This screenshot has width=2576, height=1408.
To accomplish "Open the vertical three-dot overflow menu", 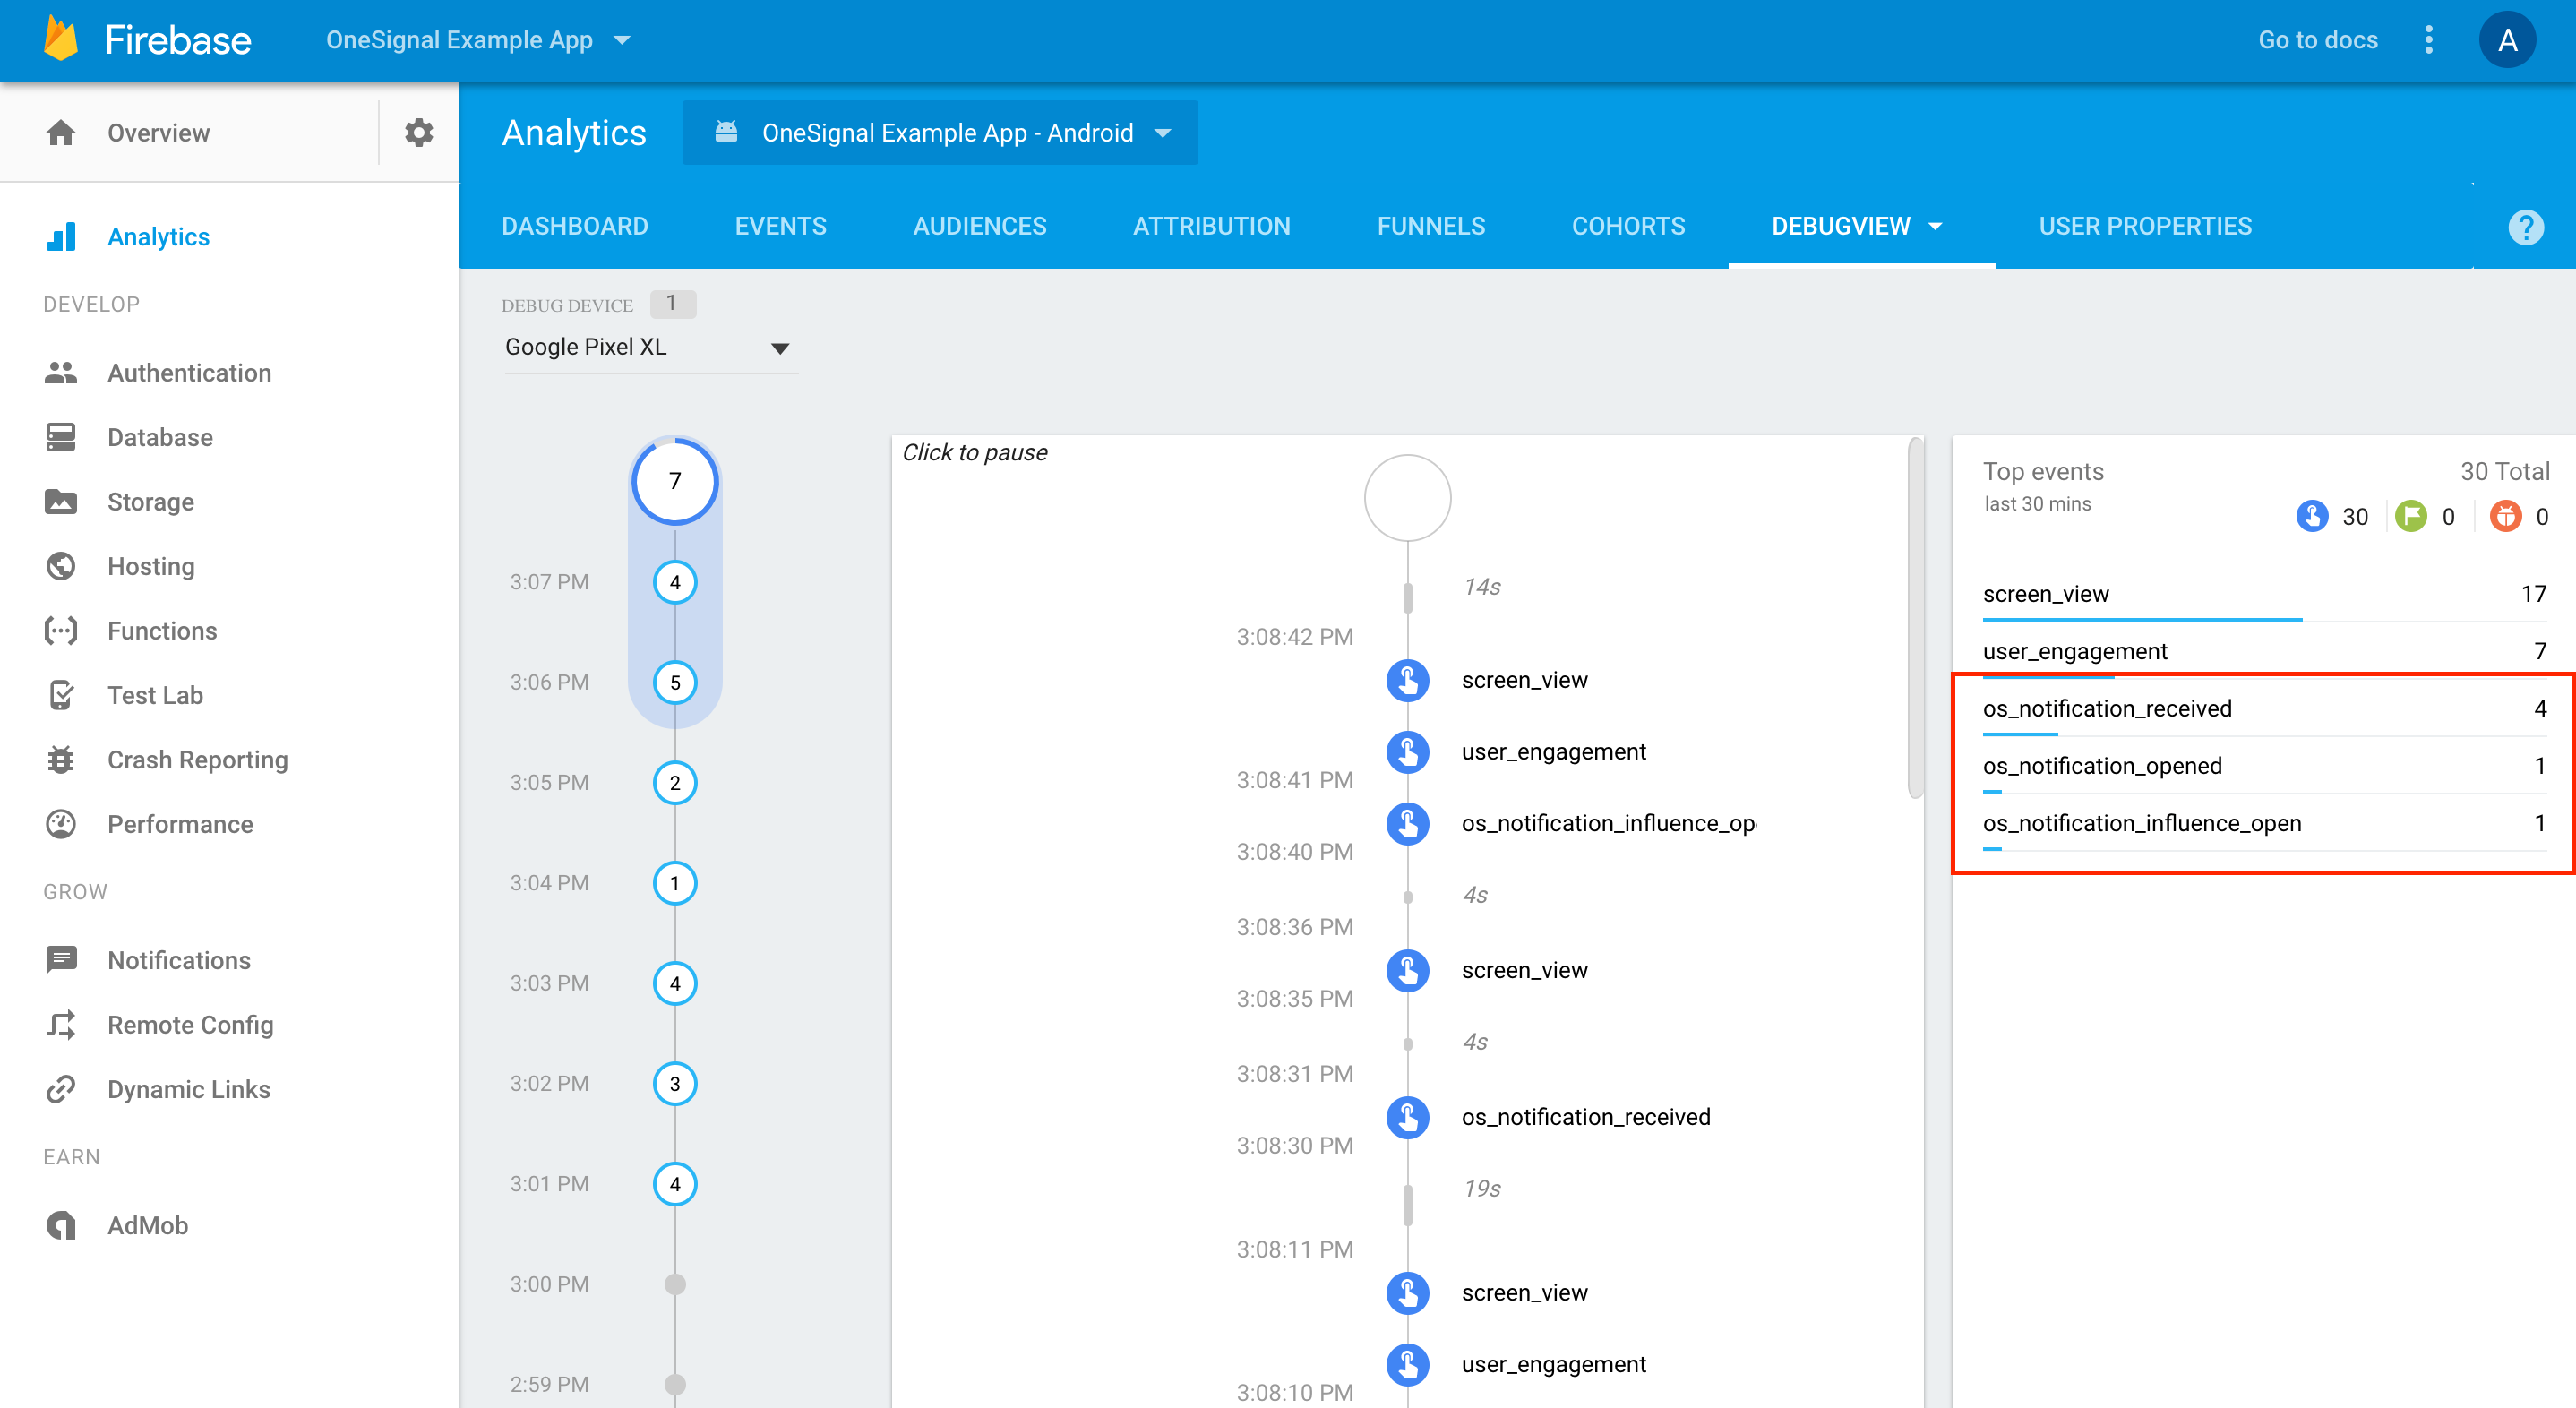I will coord(2429,40).
